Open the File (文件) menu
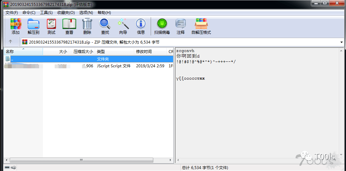Image resolution: width=346 pixels, height=171 pixels. pyautogui.click(x=12, y=13)
